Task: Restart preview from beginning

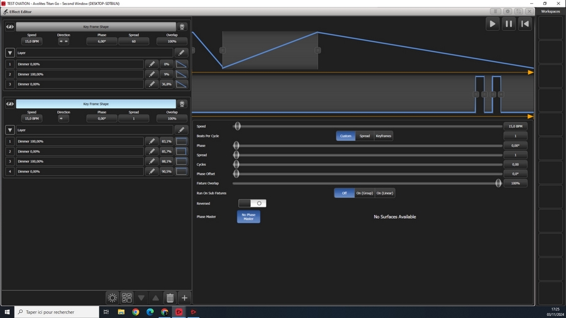Action: coord(525,24)
